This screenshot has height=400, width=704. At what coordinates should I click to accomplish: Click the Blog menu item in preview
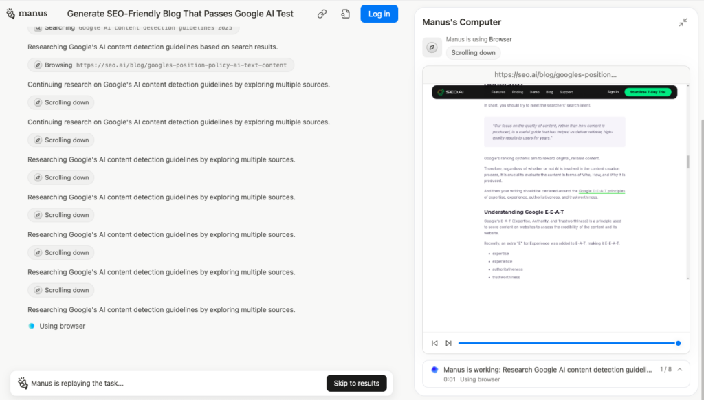(549, 92)
